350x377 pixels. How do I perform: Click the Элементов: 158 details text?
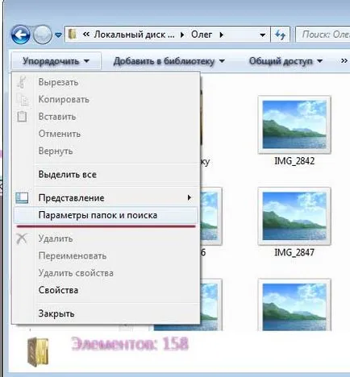(130, 344)
